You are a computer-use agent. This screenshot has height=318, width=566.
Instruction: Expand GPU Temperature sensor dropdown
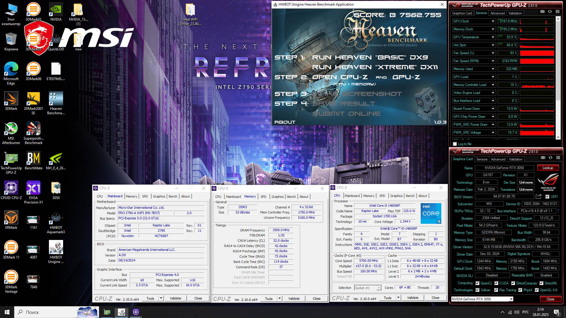[493, 37]
